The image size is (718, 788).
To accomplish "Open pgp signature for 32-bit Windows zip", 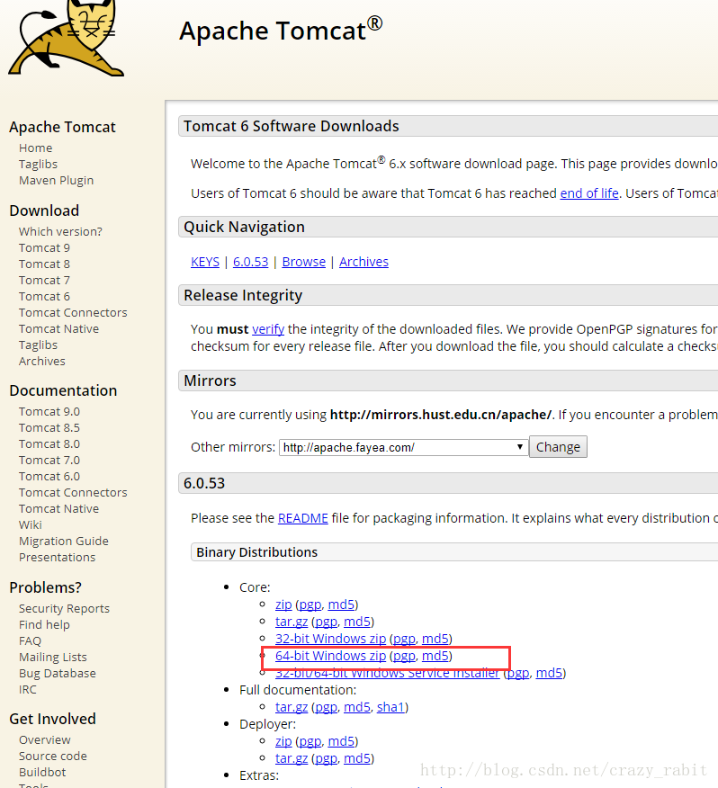I will 404,639.
